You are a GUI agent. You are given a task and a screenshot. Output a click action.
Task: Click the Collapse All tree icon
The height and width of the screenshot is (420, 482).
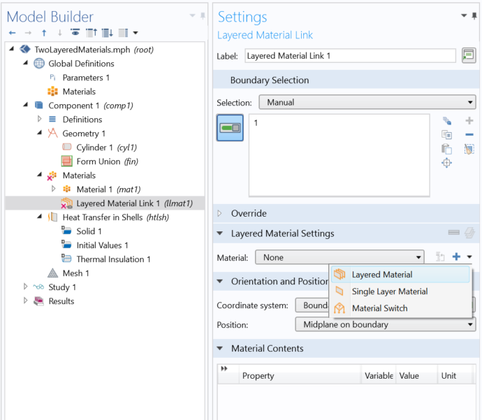(92, 32)
